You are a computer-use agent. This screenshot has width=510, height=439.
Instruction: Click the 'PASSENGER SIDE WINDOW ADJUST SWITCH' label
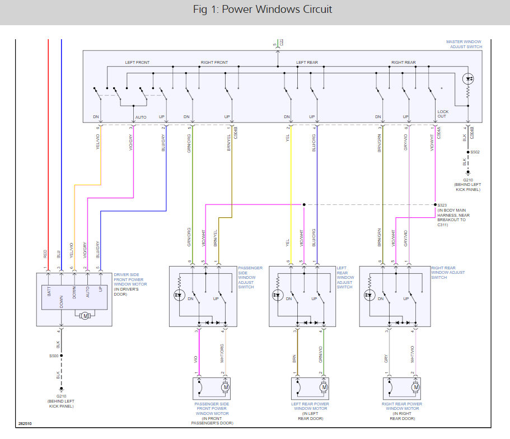pos(250,277)
